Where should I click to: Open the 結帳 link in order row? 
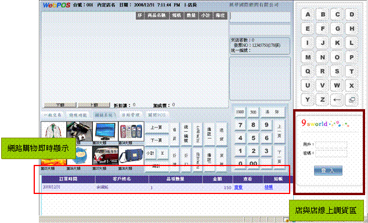[x=269, y=188]
